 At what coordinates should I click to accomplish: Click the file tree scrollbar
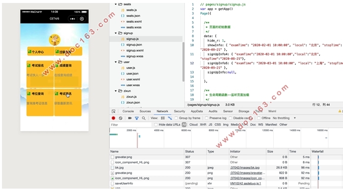point(184,62)
